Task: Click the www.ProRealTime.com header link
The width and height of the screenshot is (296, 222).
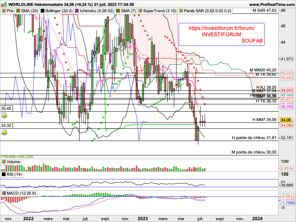Action: tap(272, 4)
